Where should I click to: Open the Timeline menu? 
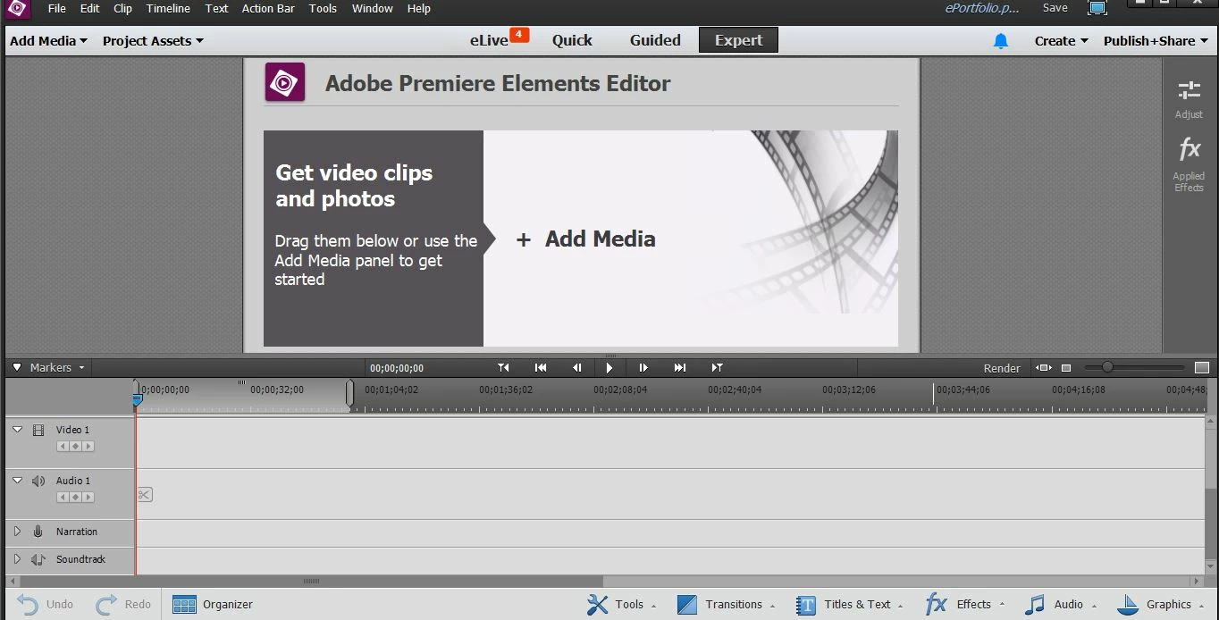point(168,9)
